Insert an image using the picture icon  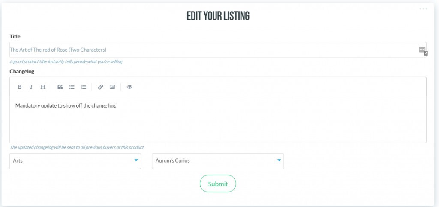[112, 87]
